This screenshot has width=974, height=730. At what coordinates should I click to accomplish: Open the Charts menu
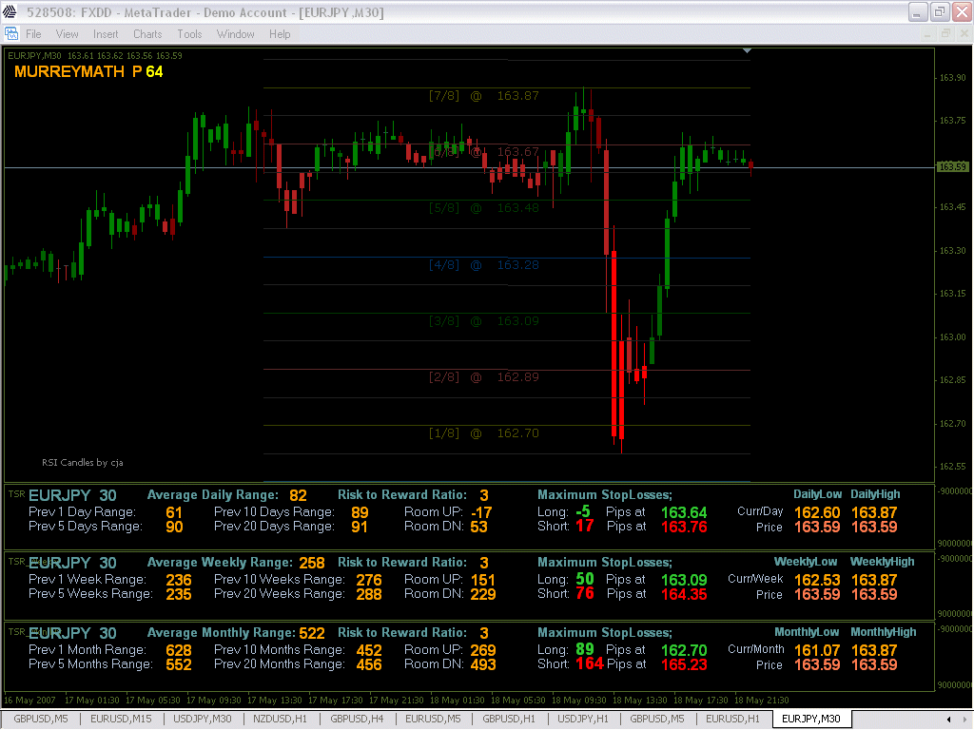[x=146, y=33]
